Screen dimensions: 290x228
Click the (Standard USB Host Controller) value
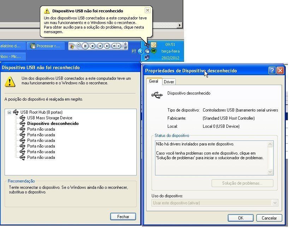[x=229, y=118]
